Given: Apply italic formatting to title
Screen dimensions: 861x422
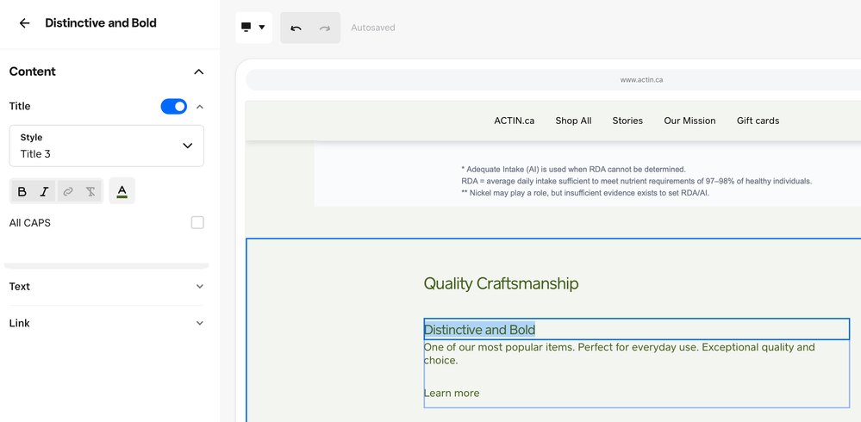Looking at the screenshot, I should [x=45, y=191].
